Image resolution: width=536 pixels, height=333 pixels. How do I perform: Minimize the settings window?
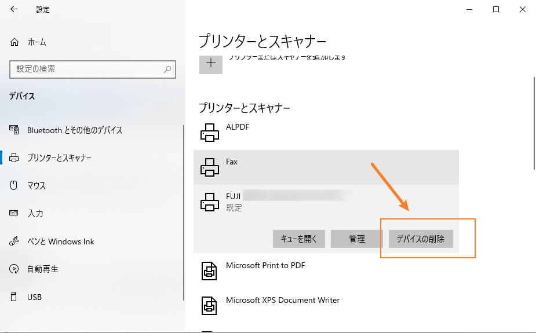point(469,10)
